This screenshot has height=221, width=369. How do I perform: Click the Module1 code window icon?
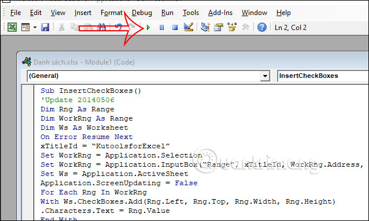[27, 62]
